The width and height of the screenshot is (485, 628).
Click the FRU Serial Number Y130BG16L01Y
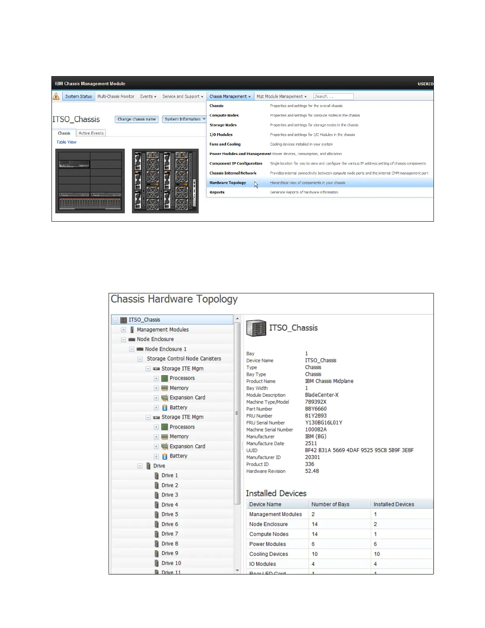pos(324,423)
